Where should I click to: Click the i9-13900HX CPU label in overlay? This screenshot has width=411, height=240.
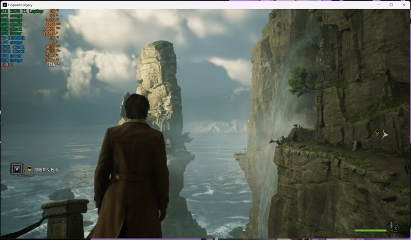pos(12,38)
